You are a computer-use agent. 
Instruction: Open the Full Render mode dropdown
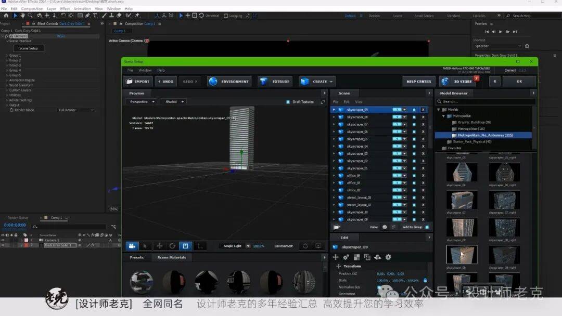(x=76, y=110)
